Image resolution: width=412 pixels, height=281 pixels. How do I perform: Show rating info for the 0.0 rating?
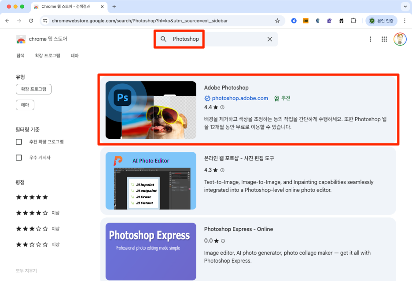click(223, 241)
